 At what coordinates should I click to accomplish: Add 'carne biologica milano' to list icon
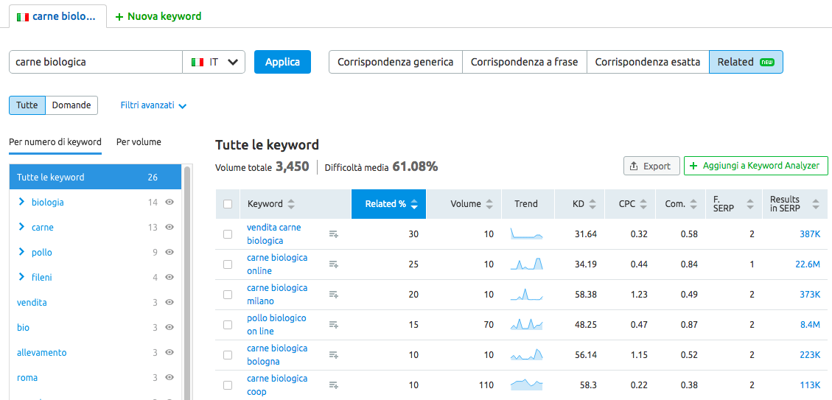(333, 295)
